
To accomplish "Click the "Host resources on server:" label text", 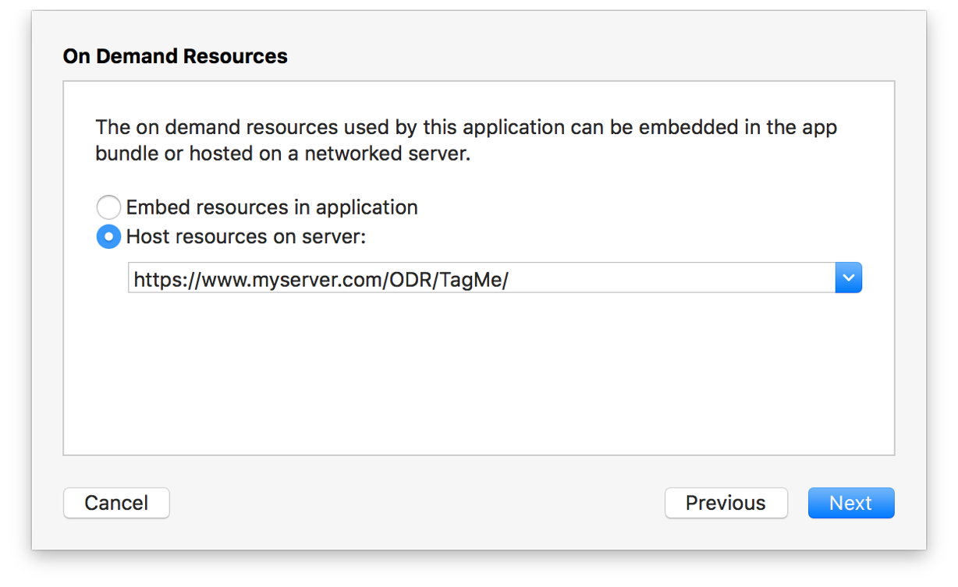I will (246, 236).
